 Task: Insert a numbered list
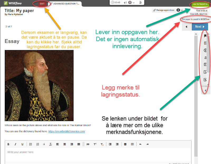[x=38, y=144]
